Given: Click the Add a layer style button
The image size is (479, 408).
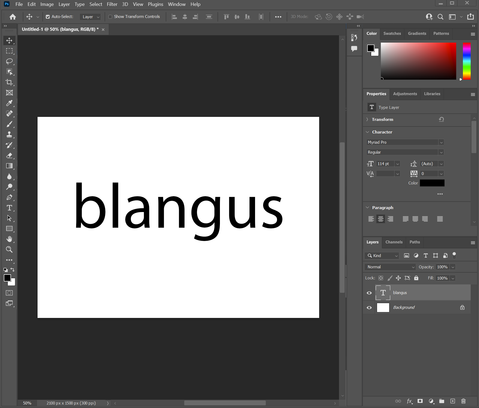Looking at the screenshot, I should pos(410,401).
